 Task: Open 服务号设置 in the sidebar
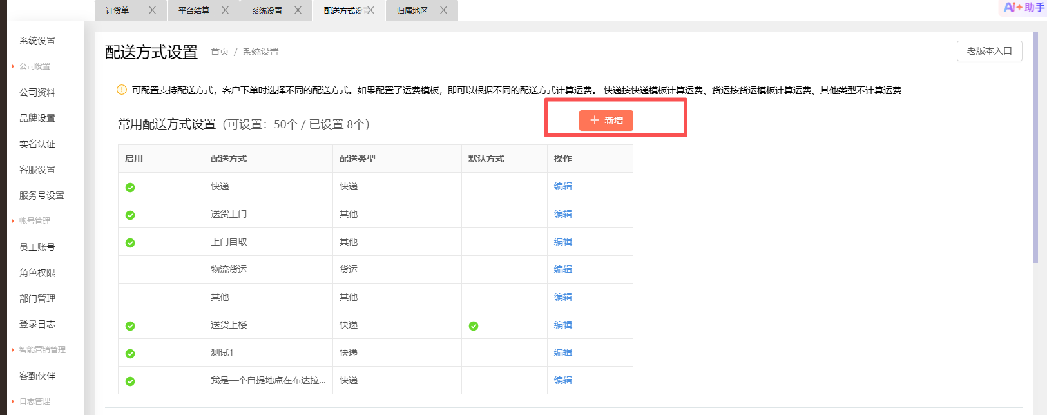click(42, 195)
